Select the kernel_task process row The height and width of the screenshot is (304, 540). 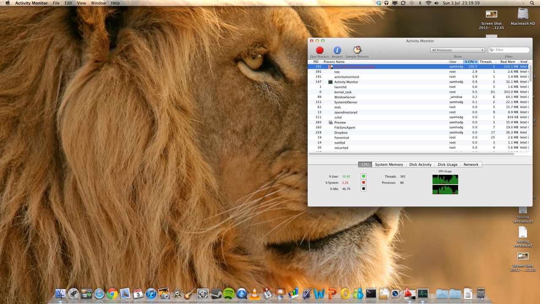pos(418,92)
